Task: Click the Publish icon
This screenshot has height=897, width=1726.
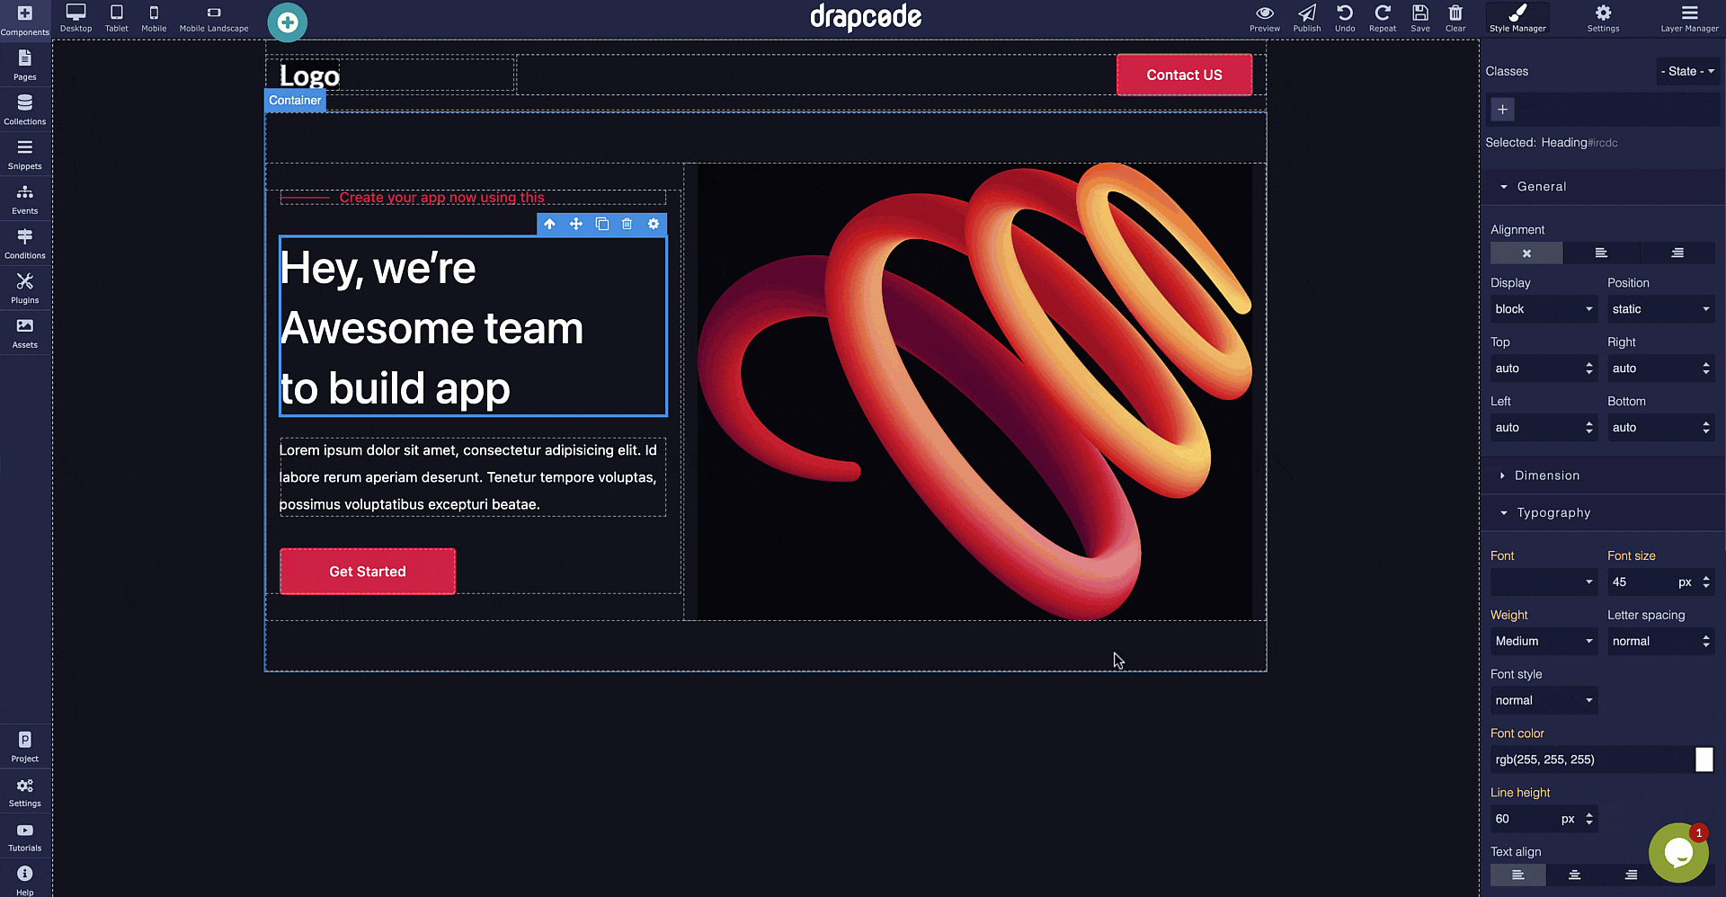Action: [x=1306, y=15]
